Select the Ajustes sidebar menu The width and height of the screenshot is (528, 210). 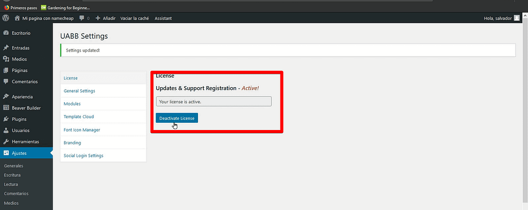coord(26,153)
